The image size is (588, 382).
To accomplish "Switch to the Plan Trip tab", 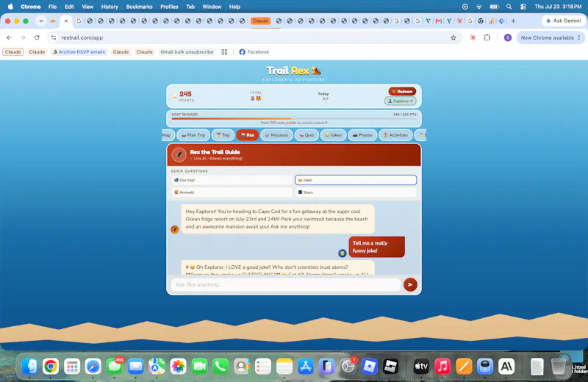I will [193, 135].
